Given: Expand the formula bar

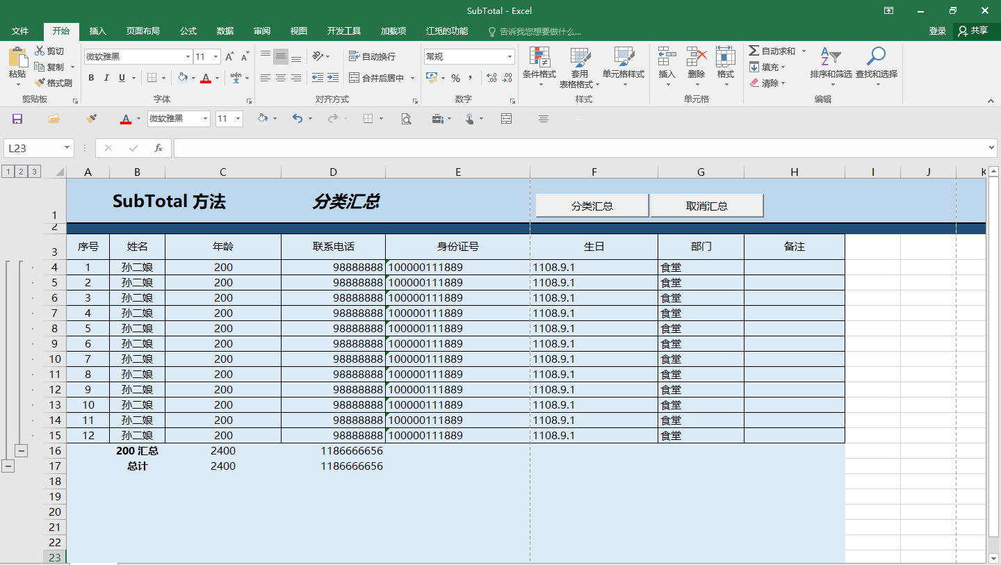Looking at the screenshot, I should (x=992, y=148).
